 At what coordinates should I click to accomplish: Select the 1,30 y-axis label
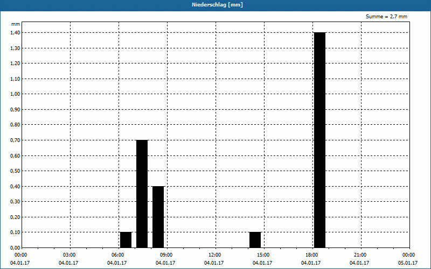click(16, 48)
